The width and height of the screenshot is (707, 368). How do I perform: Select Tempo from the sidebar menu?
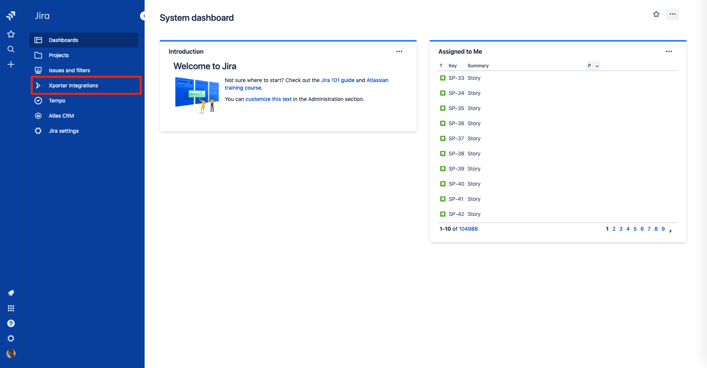point(57,101)
